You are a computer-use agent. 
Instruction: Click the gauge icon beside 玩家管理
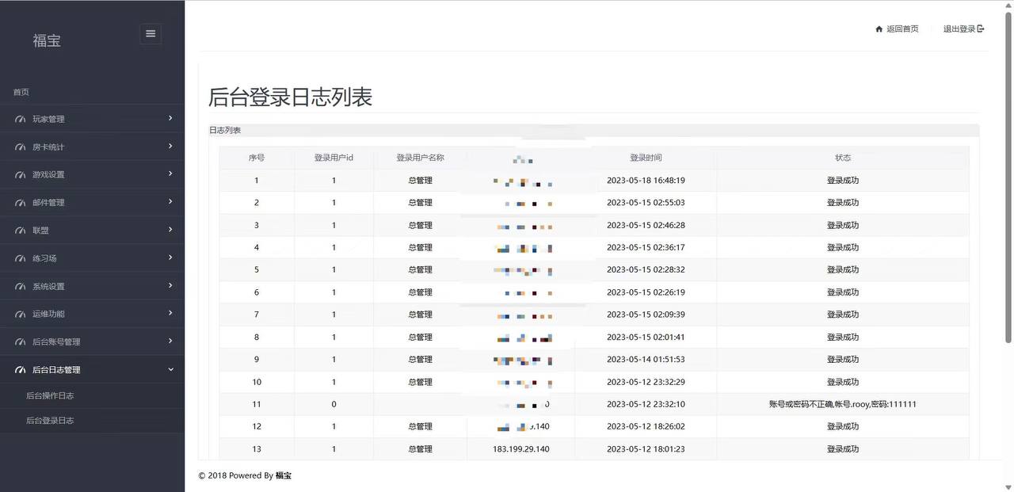[21, 120]
